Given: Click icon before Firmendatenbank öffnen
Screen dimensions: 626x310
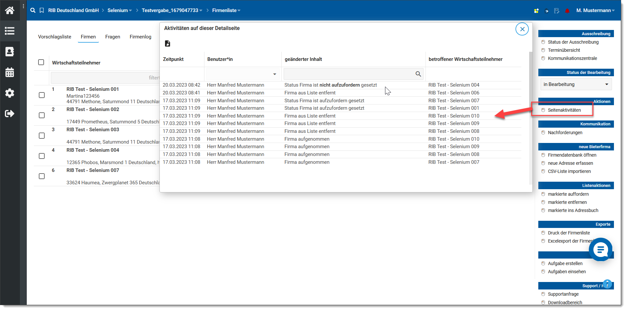Looking at the screenshot, I should pos(543,155).
